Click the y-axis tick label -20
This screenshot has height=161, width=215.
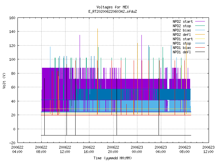[x=12, y=143]
